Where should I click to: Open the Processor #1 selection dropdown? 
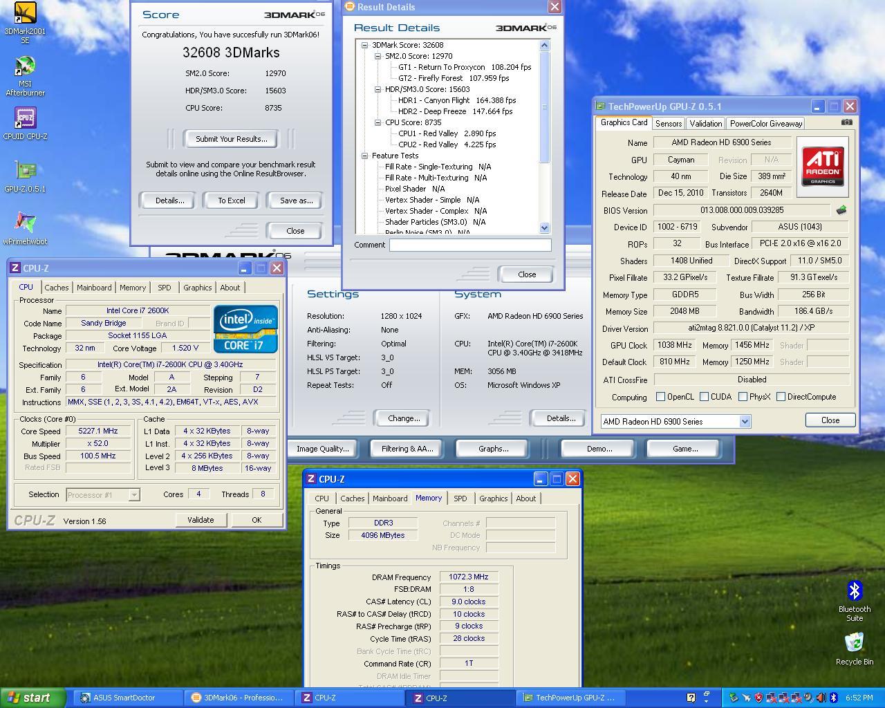click(134, 494)
